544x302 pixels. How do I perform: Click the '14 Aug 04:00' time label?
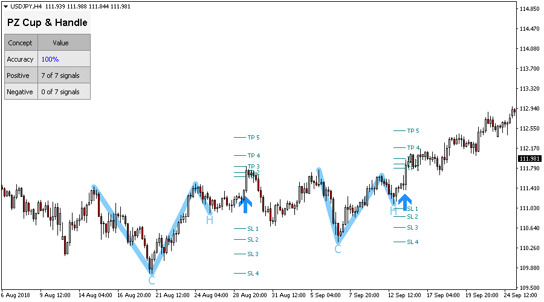[96, 295]
